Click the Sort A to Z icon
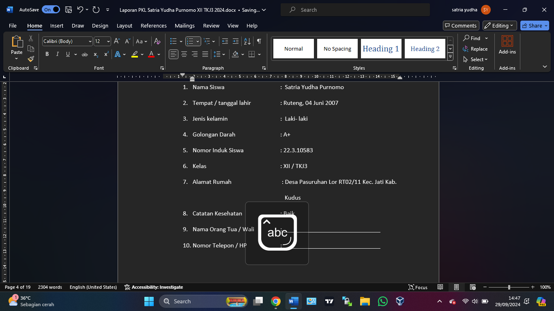The height and width of the screenshot is (311, 554). (x=247, y=41)
